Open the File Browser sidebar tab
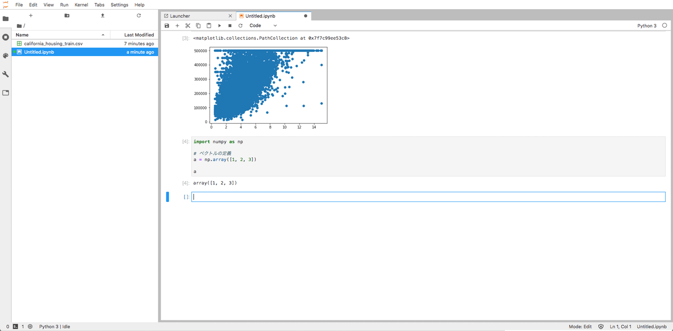The height and width of the screenshot is (331, 673). [x=6, y=19]
